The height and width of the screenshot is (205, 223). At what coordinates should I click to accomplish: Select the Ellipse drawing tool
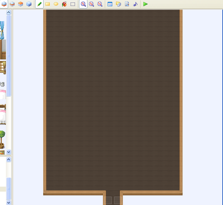click(56, 4)
